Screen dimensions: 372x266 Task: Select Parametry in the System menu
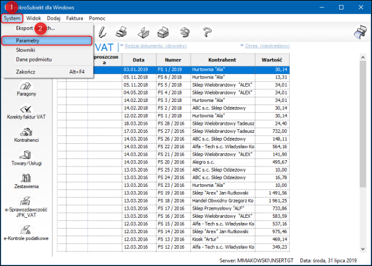tap(47, 41)
